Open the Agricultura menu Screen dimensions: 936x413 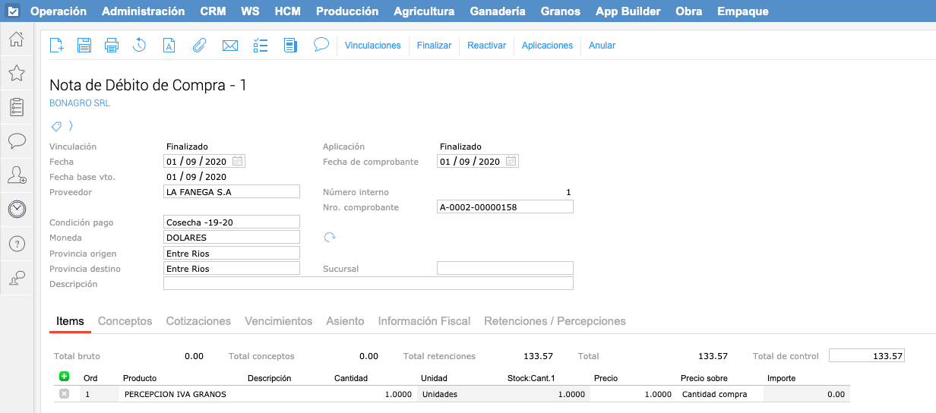[x=424, y=11]
